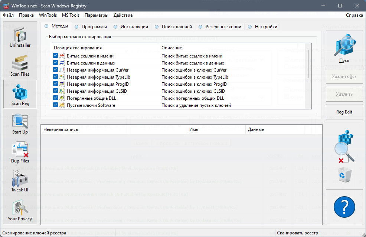Click the registry magnifier with red X icon
This screenshot has width=366, height=237.
point(344,147)
